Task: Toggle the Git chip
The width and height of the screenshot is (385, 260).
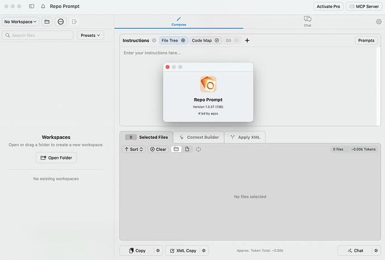Action: point(232,41)
